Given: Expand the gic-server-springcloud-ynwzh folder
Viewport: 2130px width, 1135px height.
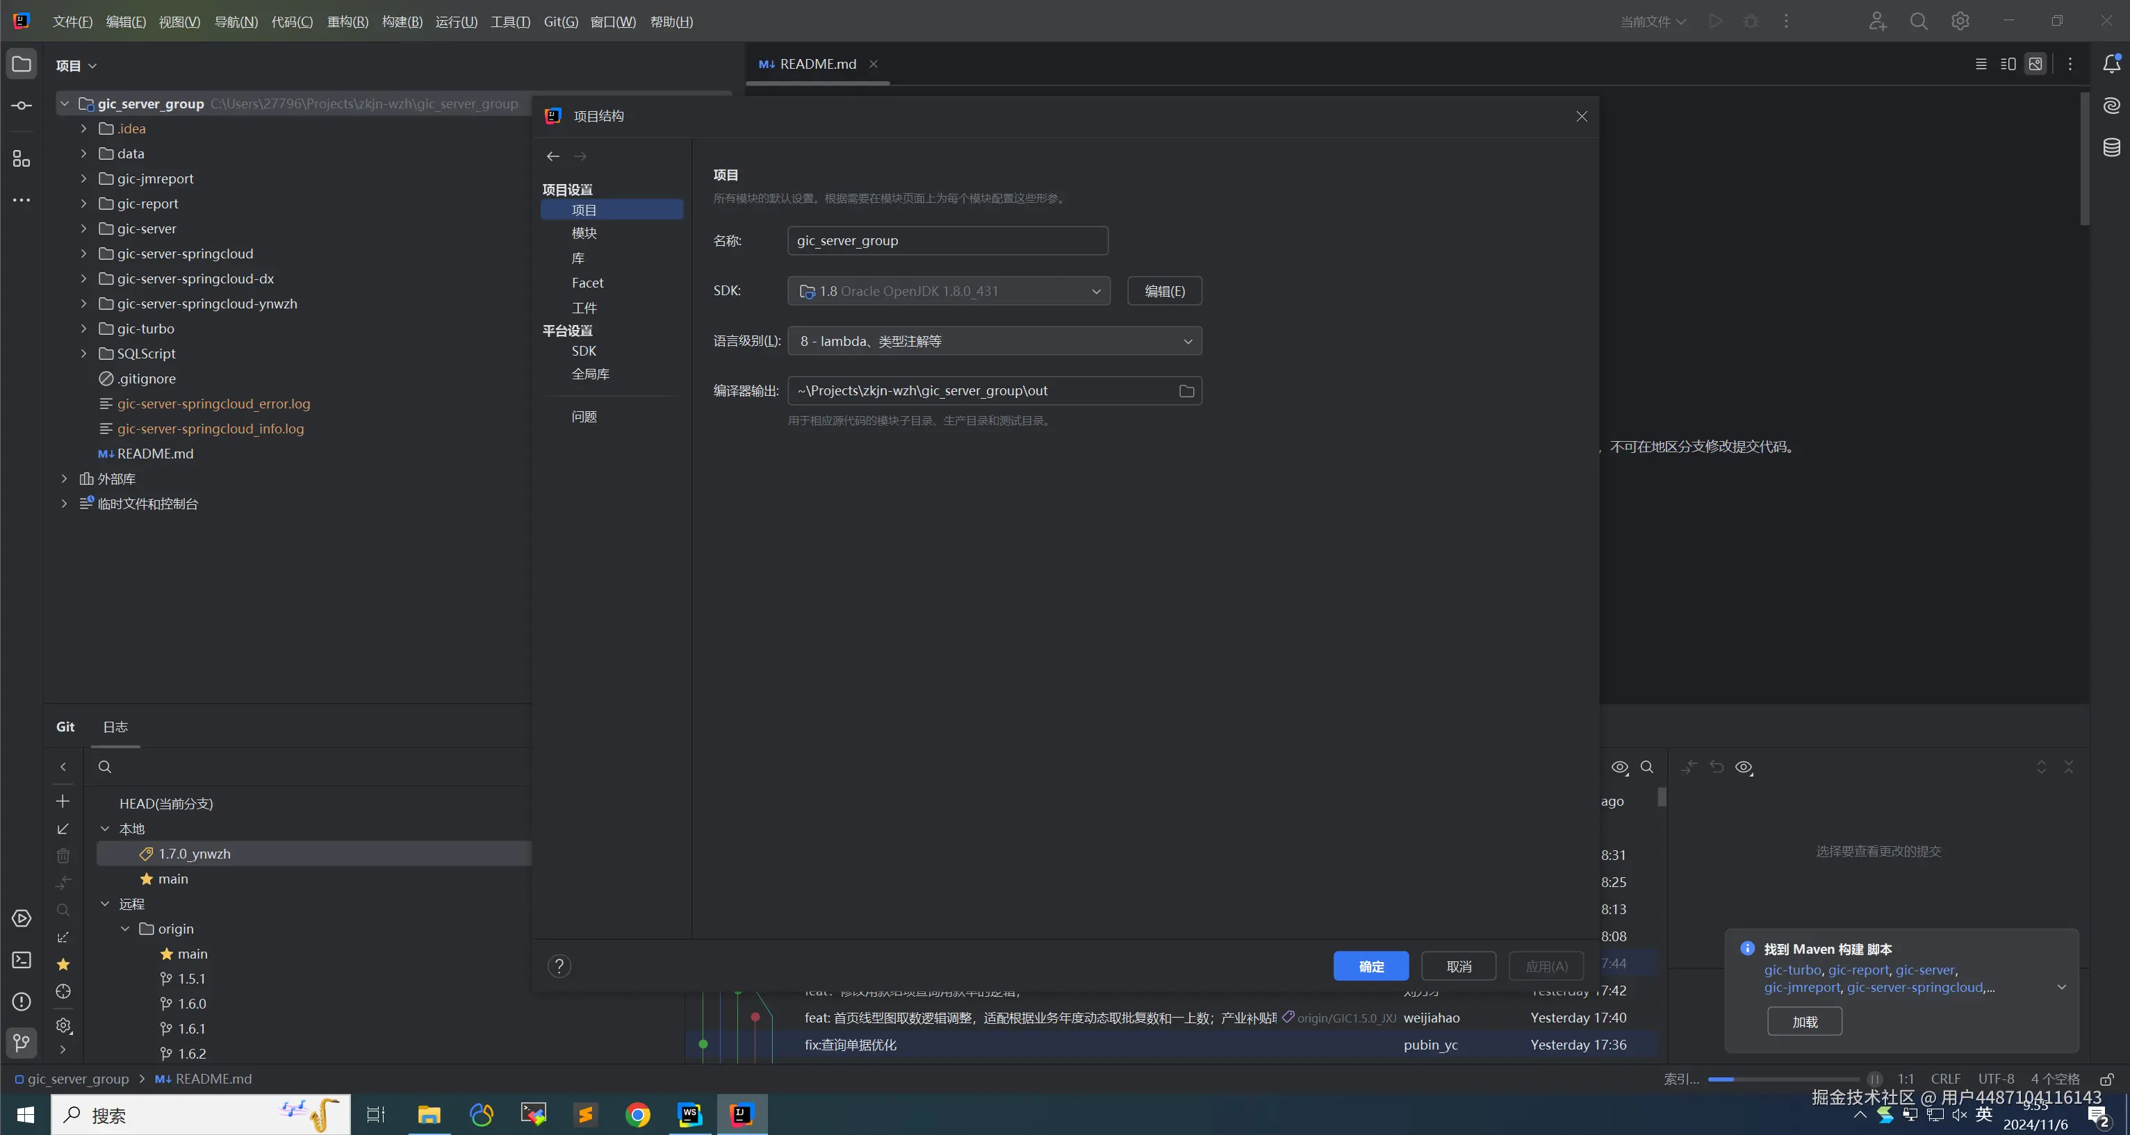Looking at the screenshot, I should 83,304.
